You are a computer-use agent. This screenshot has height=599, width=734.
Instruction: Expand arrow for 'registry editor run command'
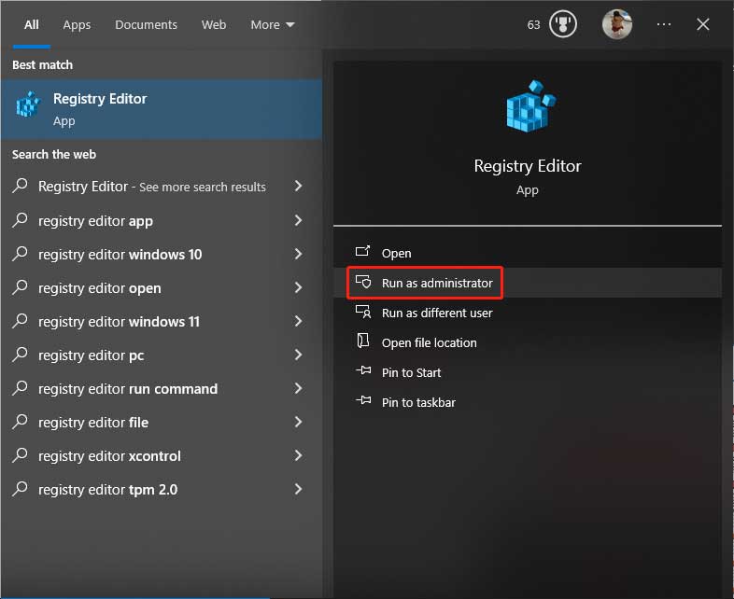point(298,388)
